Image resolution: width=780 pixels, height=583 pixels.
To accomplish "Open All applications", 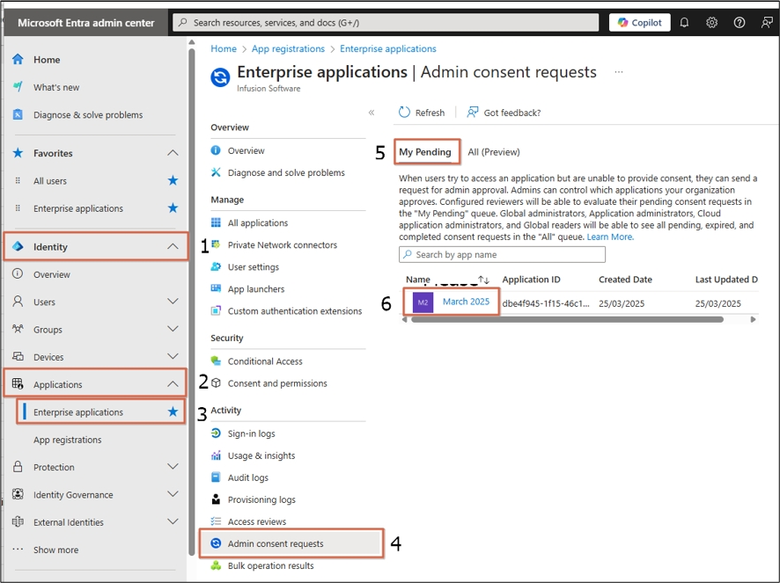I will click(x=258, y=223).
